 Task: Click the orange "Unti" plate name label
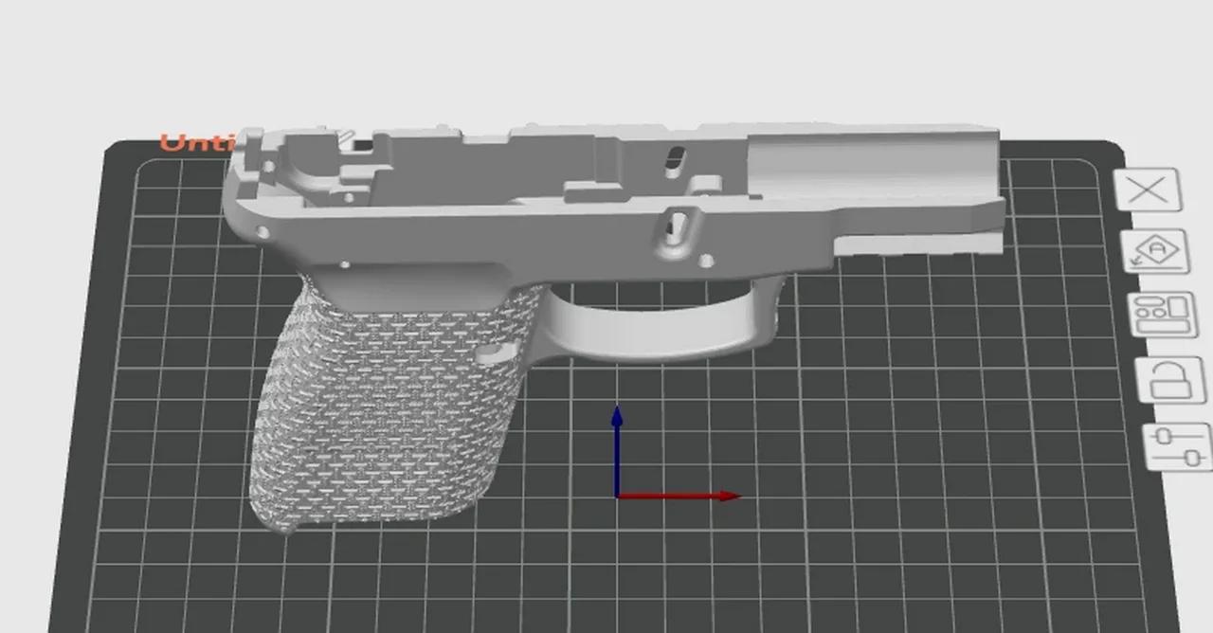pyautogui.click(x=190, y=143)
